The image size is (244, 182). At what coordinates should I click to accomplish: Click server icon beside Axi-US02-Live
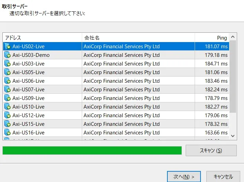[7, 46]
